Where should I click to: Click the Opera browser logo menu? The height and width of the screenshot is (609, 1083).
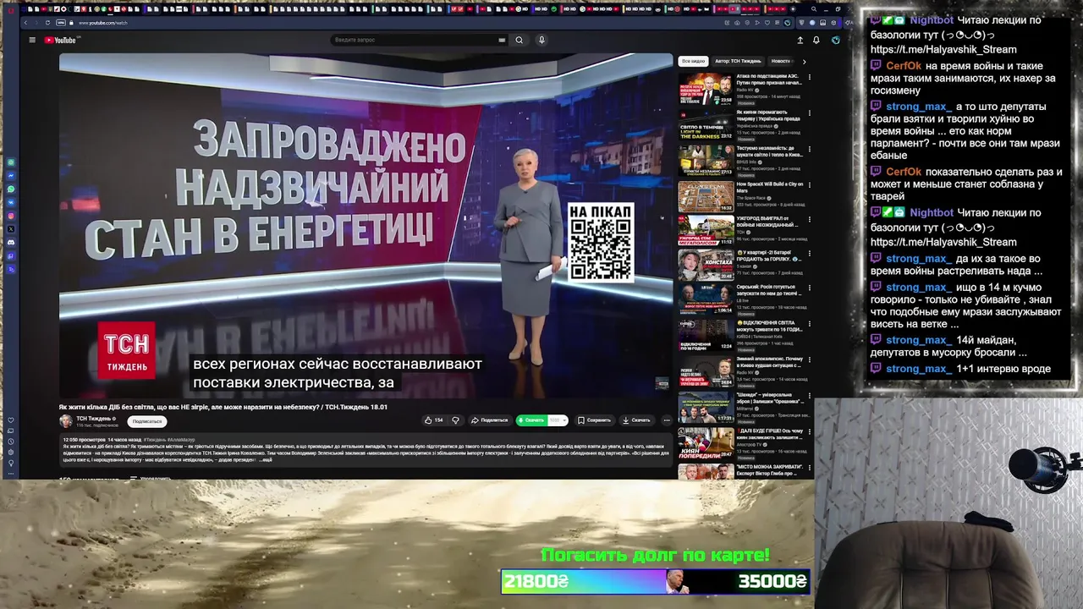pos(11,9)
